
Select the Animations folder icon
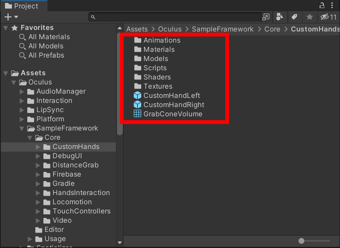[x=137, y=40]
